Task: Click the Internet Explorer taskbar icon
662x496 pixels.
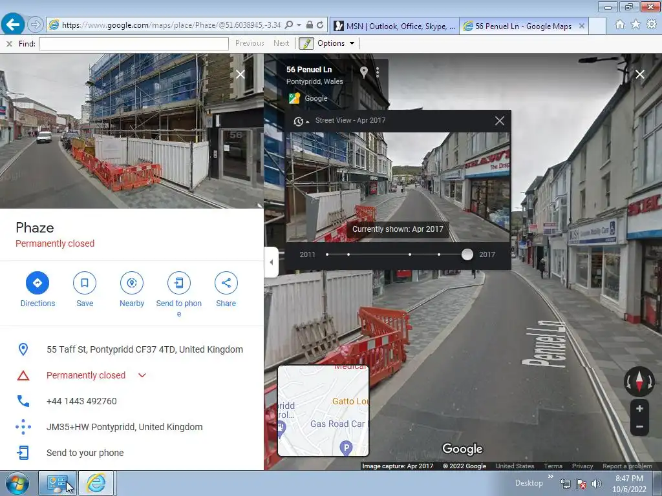Action: tap(96, 483)
